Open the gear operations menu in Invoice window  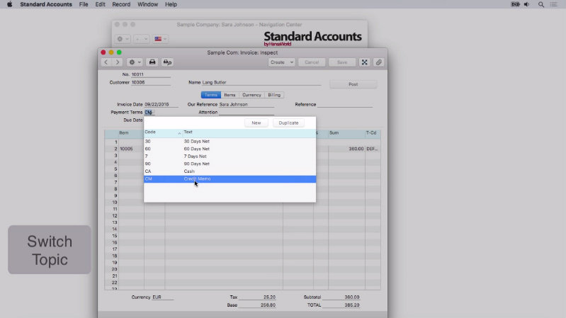click(135, 62)
